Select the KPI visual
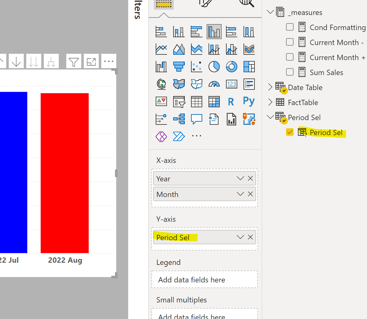367x319 pixels. click(161, 102)
